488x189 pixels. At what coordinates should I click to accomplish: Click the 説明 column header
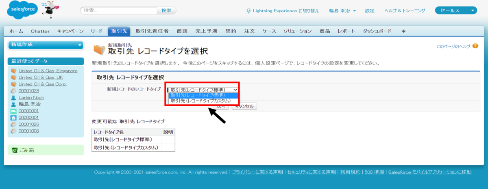click(168, 132)
